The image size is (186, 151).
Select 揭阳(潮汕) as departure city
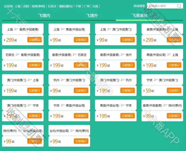coord(65,6)
